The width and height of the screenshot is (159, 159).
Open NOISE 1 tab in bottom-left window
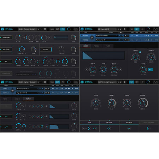coord(6,99)
